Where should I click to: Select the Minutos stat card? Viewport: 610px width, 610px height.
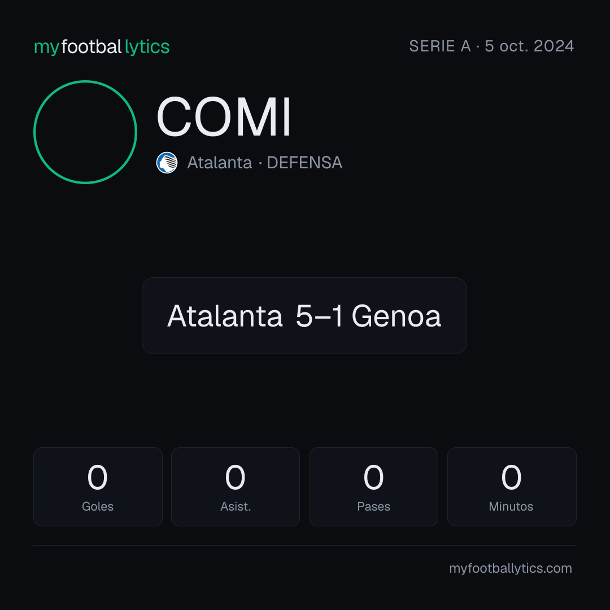click(512, 487)
